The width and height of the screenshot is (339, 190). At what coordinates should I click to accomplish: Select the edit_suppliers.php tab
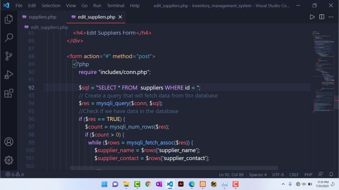click(x=96, y=17)
